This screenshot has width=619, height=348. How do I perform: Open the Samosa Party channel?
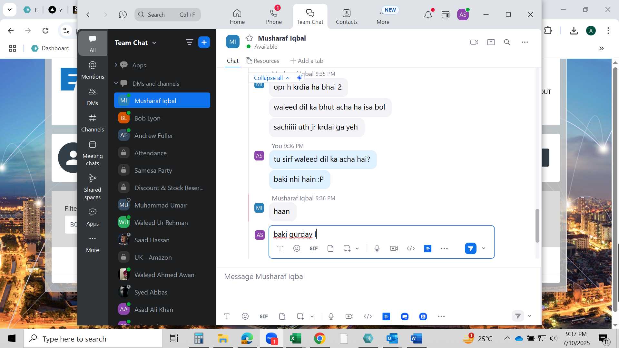[162, 170]
